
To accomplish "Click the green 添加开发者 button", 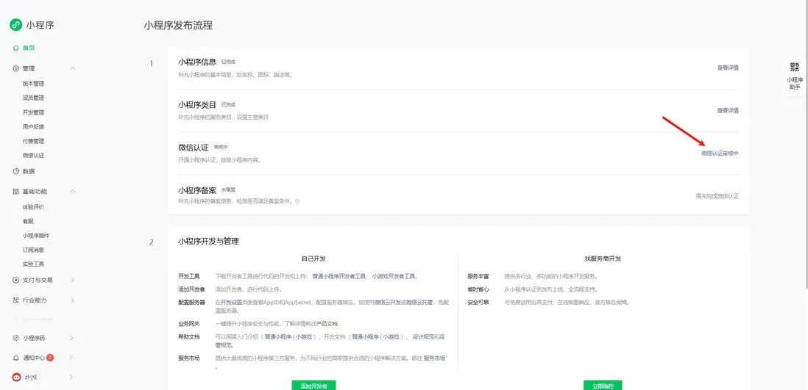I will tap(313, 386).
